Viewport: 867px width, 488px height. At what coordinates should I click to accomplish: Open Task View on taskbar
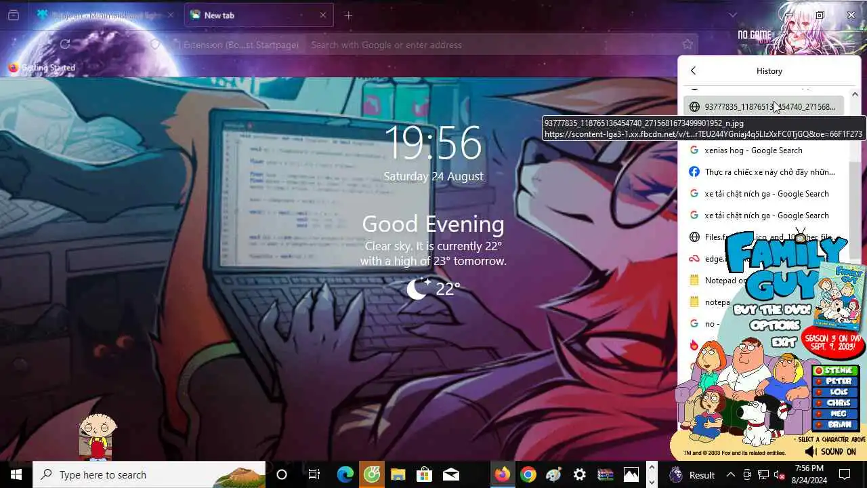pyautogui.click(x=314, y=474)
